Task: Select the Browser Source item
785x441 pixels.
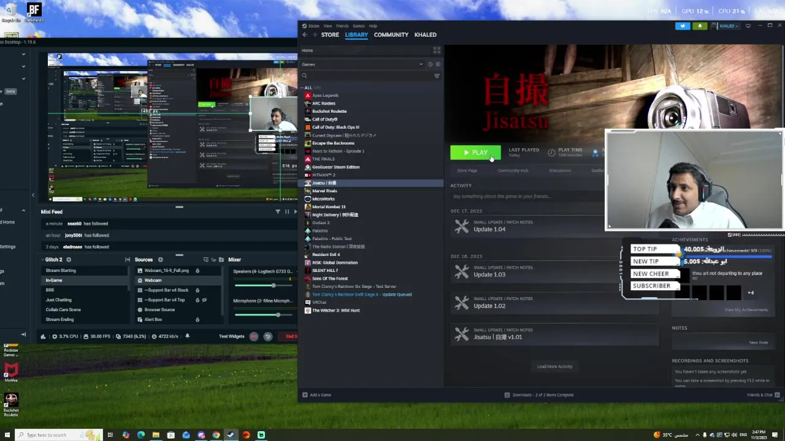Action: click(x=159, y=310)
